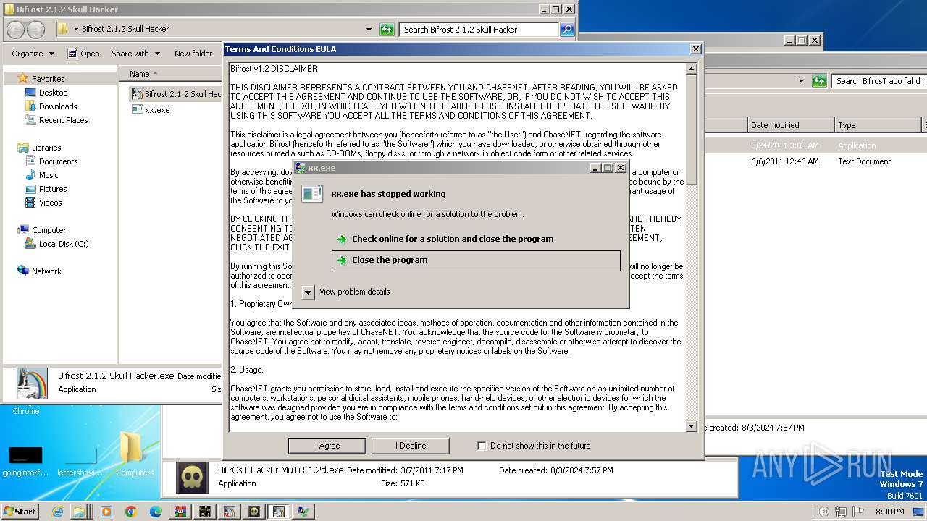The height and width of the screenshot is (521, 927).
Task: Open Documents in the Libraries section
Action: click(x=58, y=161)
